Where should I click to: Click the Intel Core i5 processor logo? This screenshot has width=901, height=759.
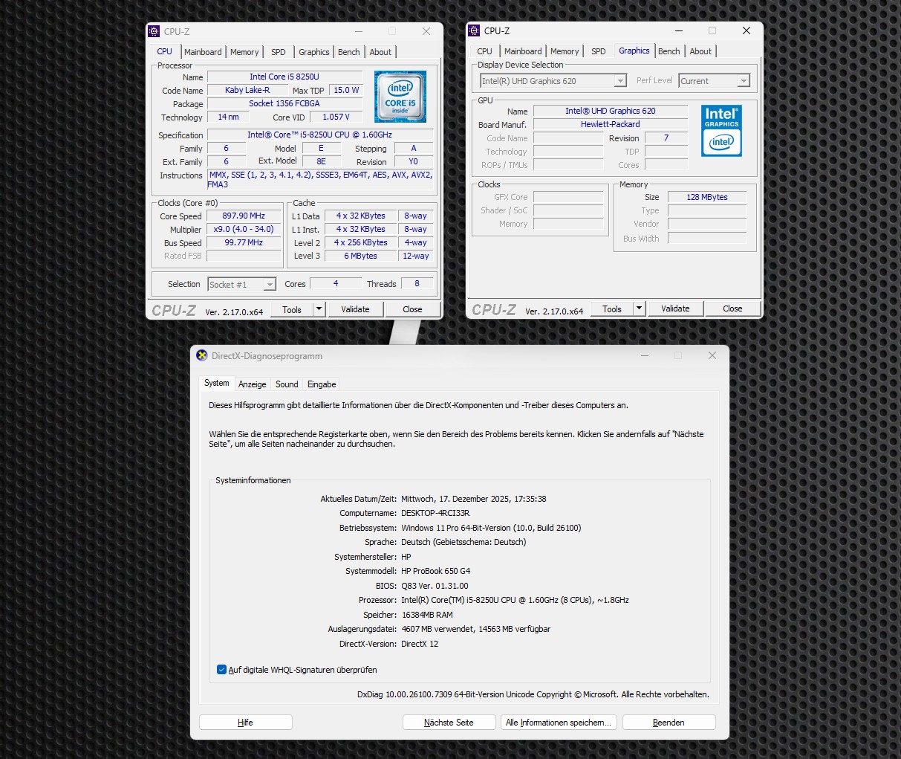[400, 97]
